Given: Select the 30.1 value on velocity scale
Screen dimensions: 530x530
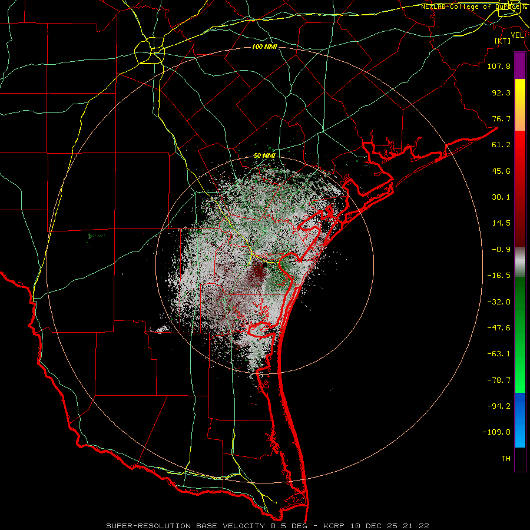Looking at the screenshot, I should [501, 197].
